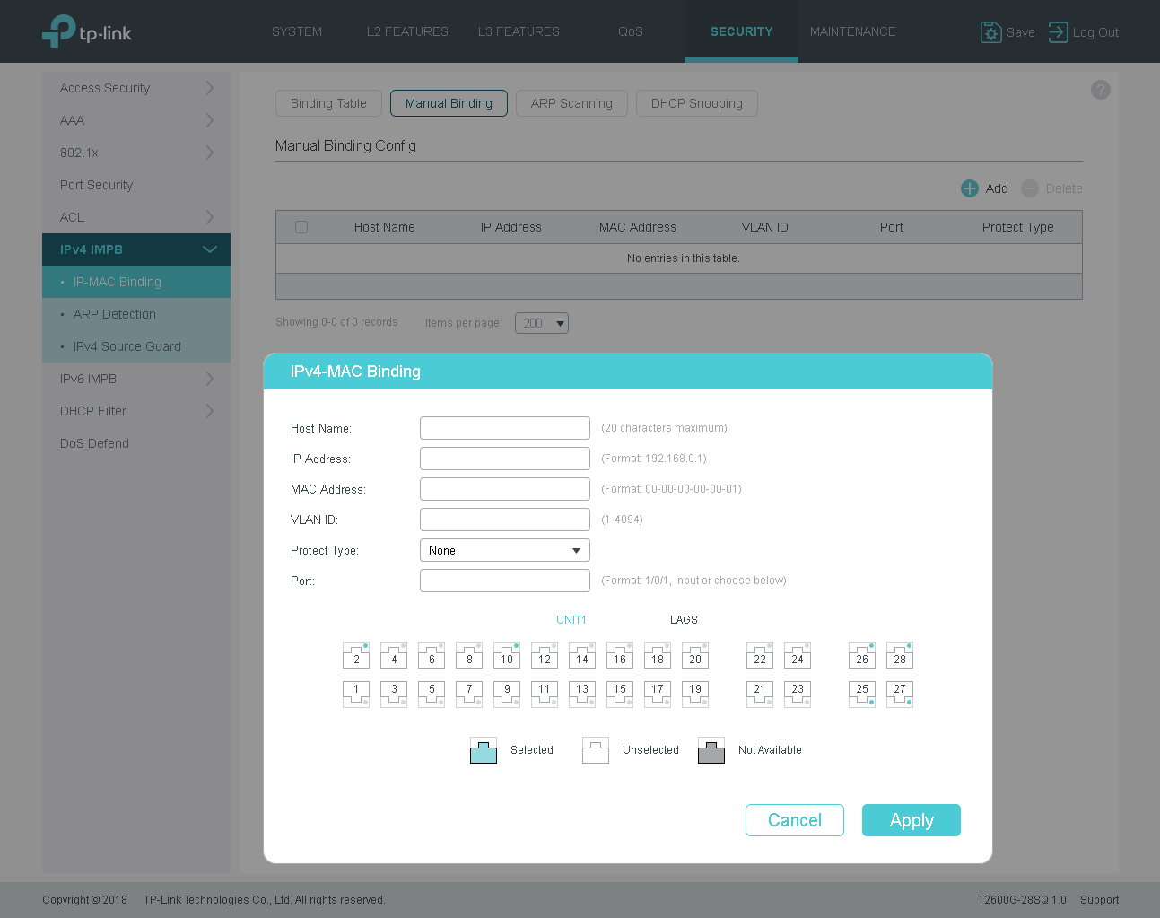
Task: Select port 5 in port panel
Action: (x=432, y=694)
